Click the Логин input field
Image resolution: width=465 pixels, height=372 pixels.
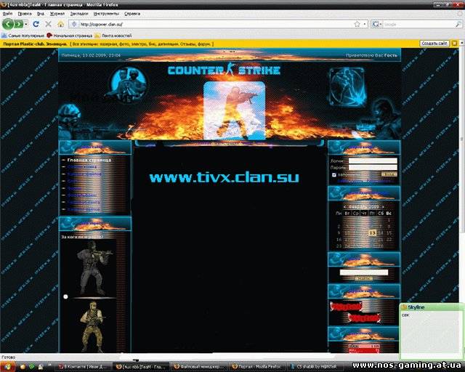(x=373, y=161)
